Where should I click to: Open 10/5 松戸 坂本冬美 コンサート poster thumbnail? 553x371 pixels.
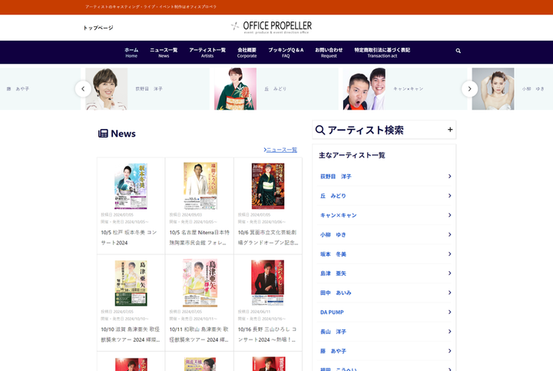tap(131, 186)
